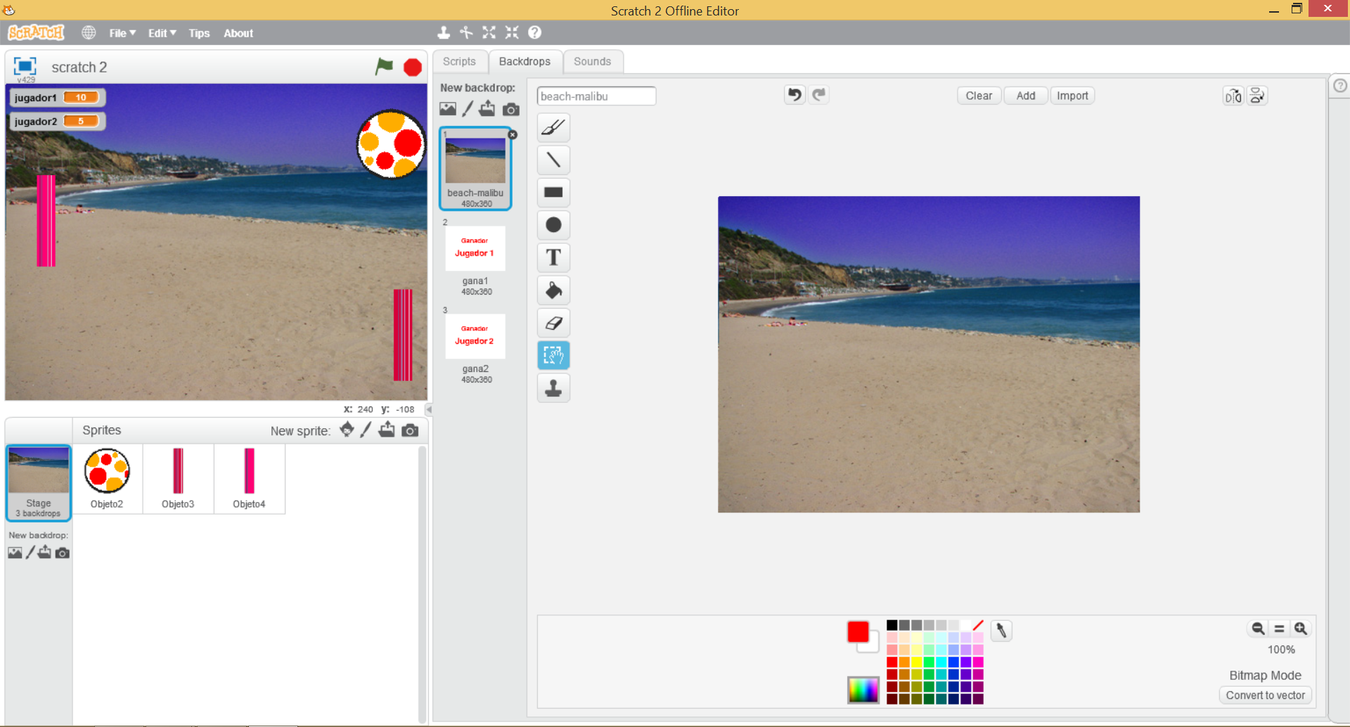Click Convert to vector

coord(1265,695)
